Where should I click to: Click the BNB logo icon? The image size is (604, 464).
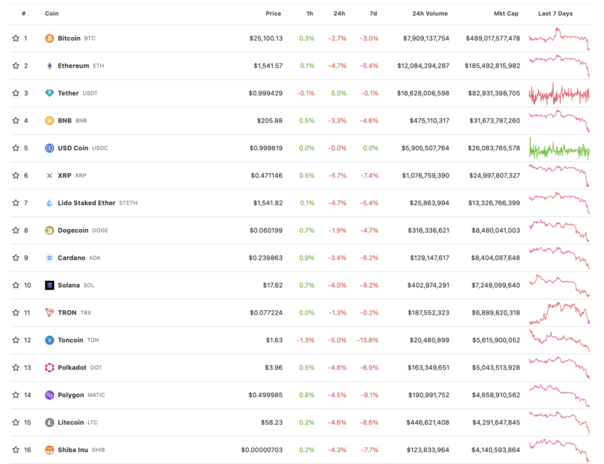click(49, 120)
